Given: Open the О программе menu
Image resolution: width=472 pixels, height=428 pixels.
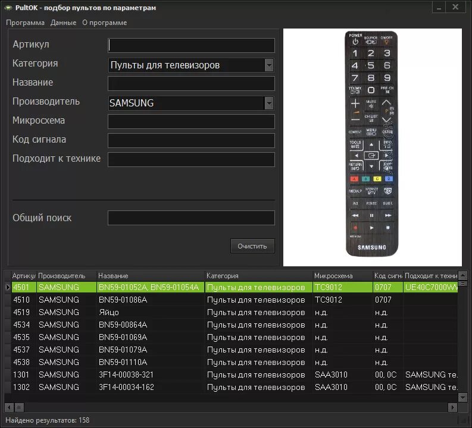Looking at the screenshot, I should tap(104, 23).
